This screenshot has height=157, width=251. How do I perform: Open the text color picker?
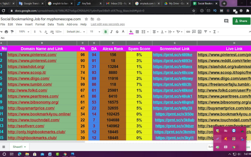point(123,32)
